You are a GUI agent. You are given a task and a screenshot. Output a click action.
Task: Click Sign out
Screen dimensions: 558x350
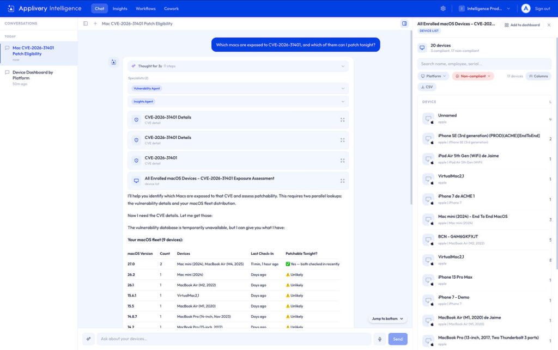pyautogui.click(x=542, y=9)
